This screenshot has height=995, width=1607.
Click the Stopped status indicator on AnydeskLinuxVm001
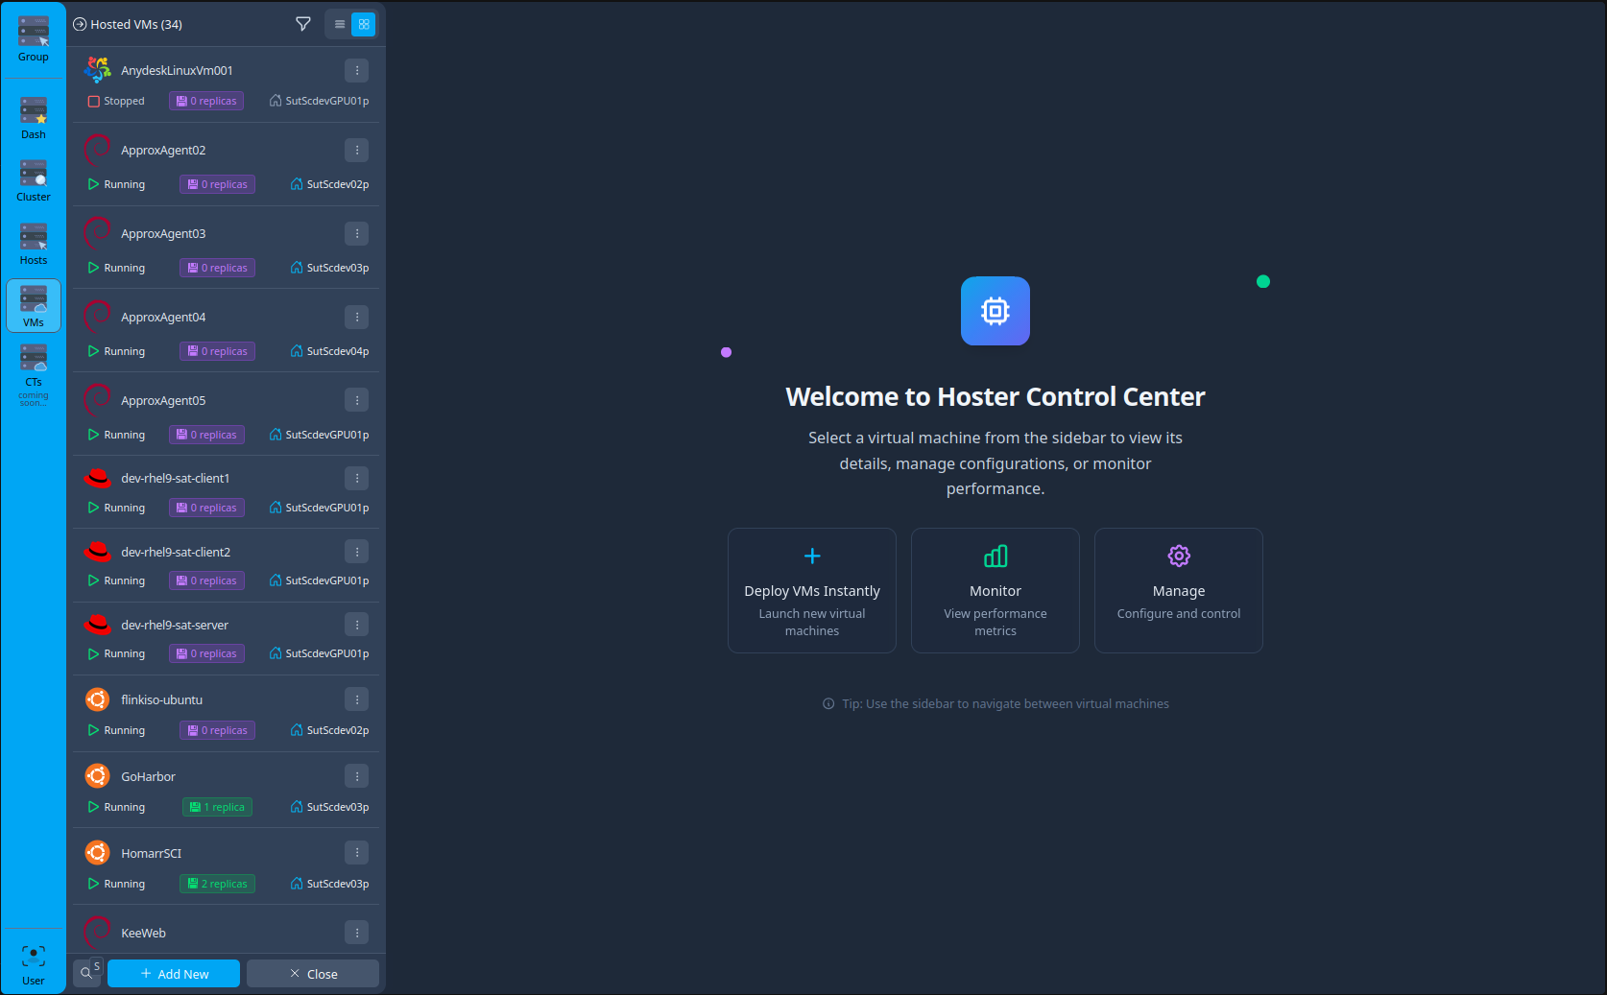tap(116, 100)
